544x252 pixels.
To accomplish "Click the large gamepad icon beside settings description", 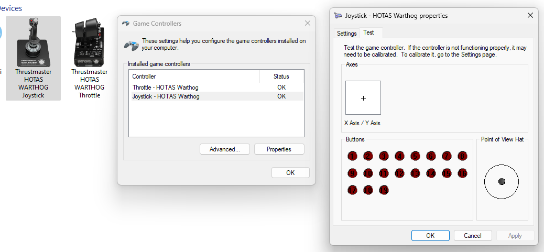I will coord(132,45).
